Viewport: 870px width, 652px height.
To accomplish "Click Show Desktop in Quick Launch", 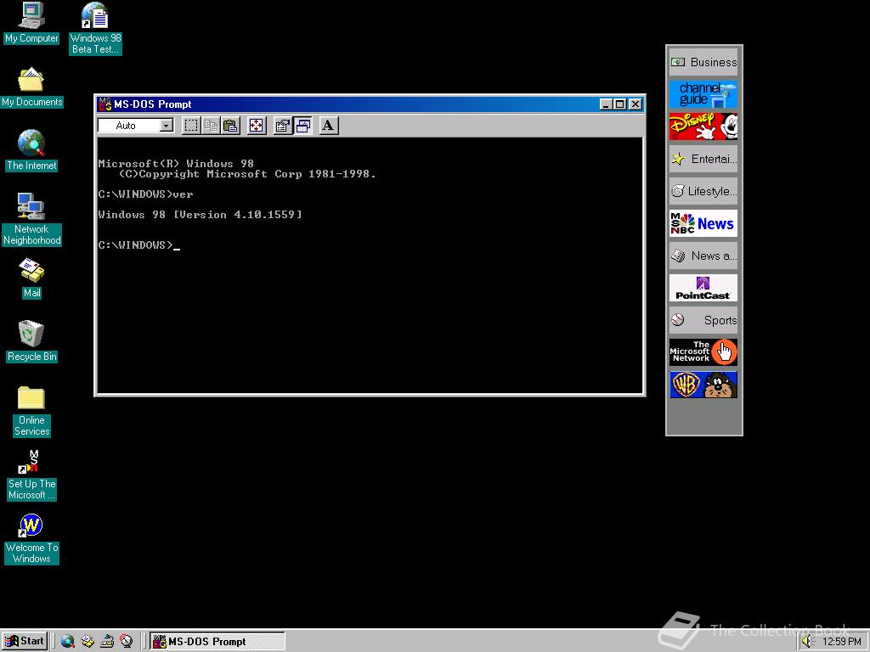I will [x=107, y=642].
